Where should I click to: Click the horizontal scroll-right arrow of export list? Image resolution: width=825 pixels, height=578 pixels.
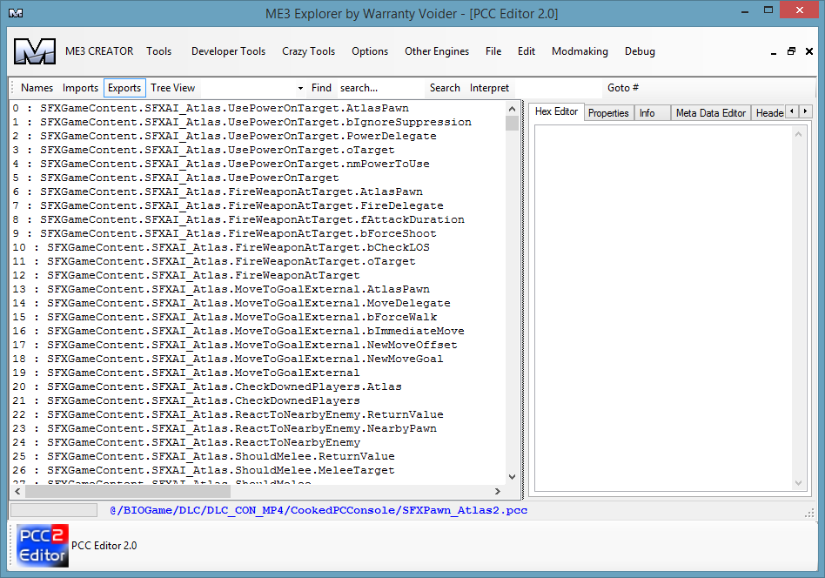point(498,491)
